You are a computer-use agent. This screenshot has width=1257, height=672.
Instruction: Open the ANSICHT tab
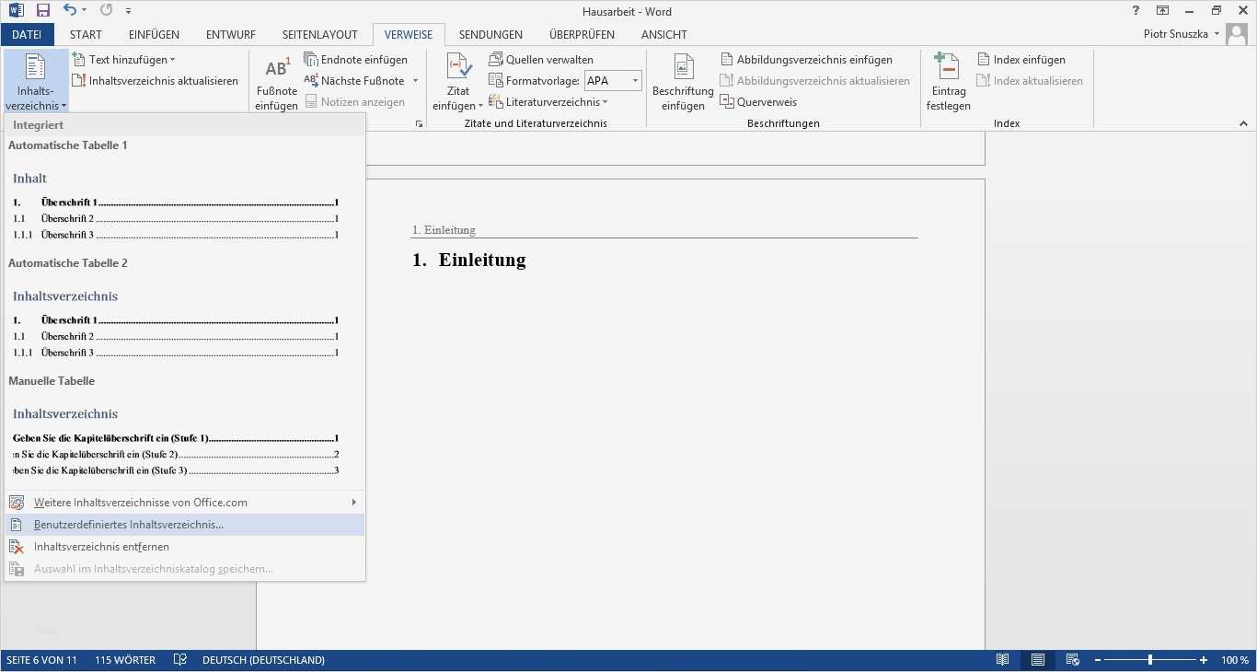click(x=664, y=35)
